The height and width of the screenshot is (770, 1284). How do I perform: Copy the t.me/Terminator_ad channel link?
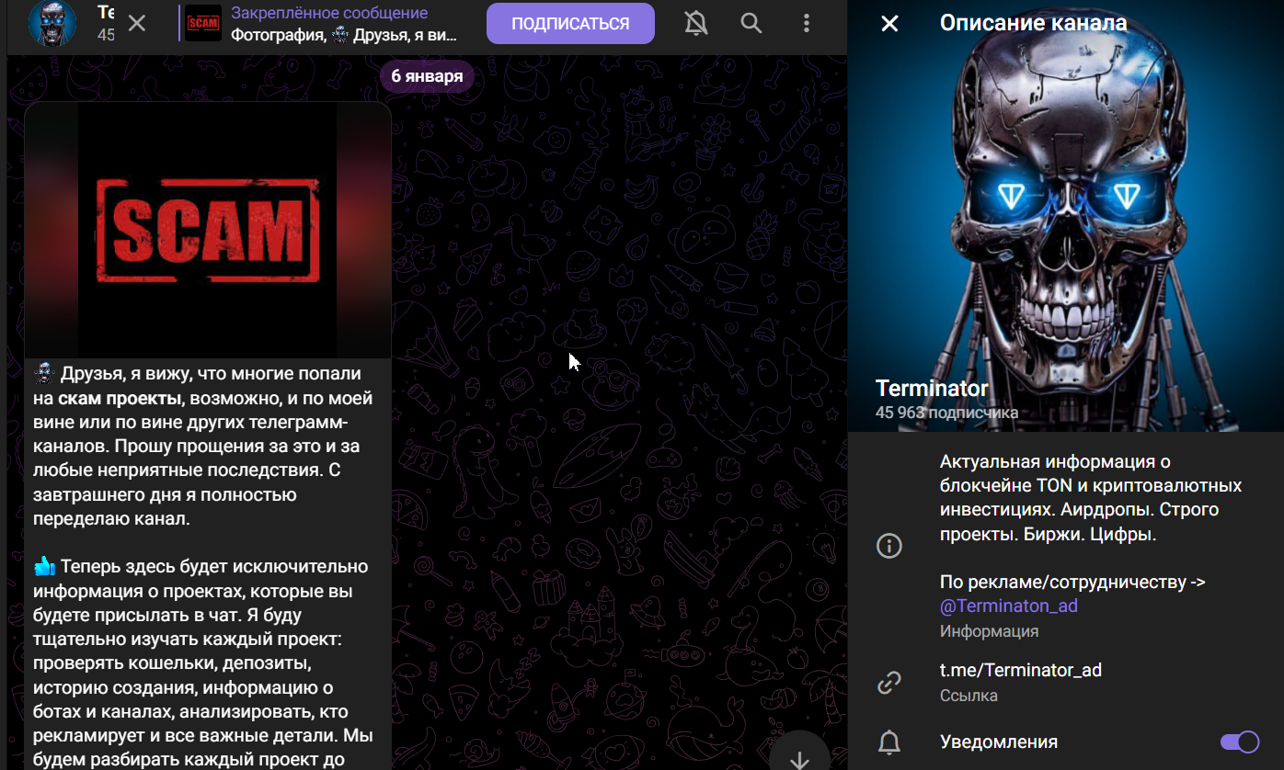(1020, 670)
